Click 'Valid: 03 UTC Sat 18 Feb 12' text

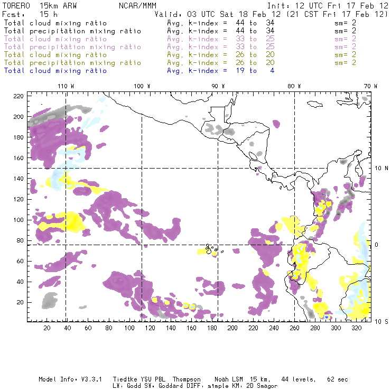pos(218,14)
